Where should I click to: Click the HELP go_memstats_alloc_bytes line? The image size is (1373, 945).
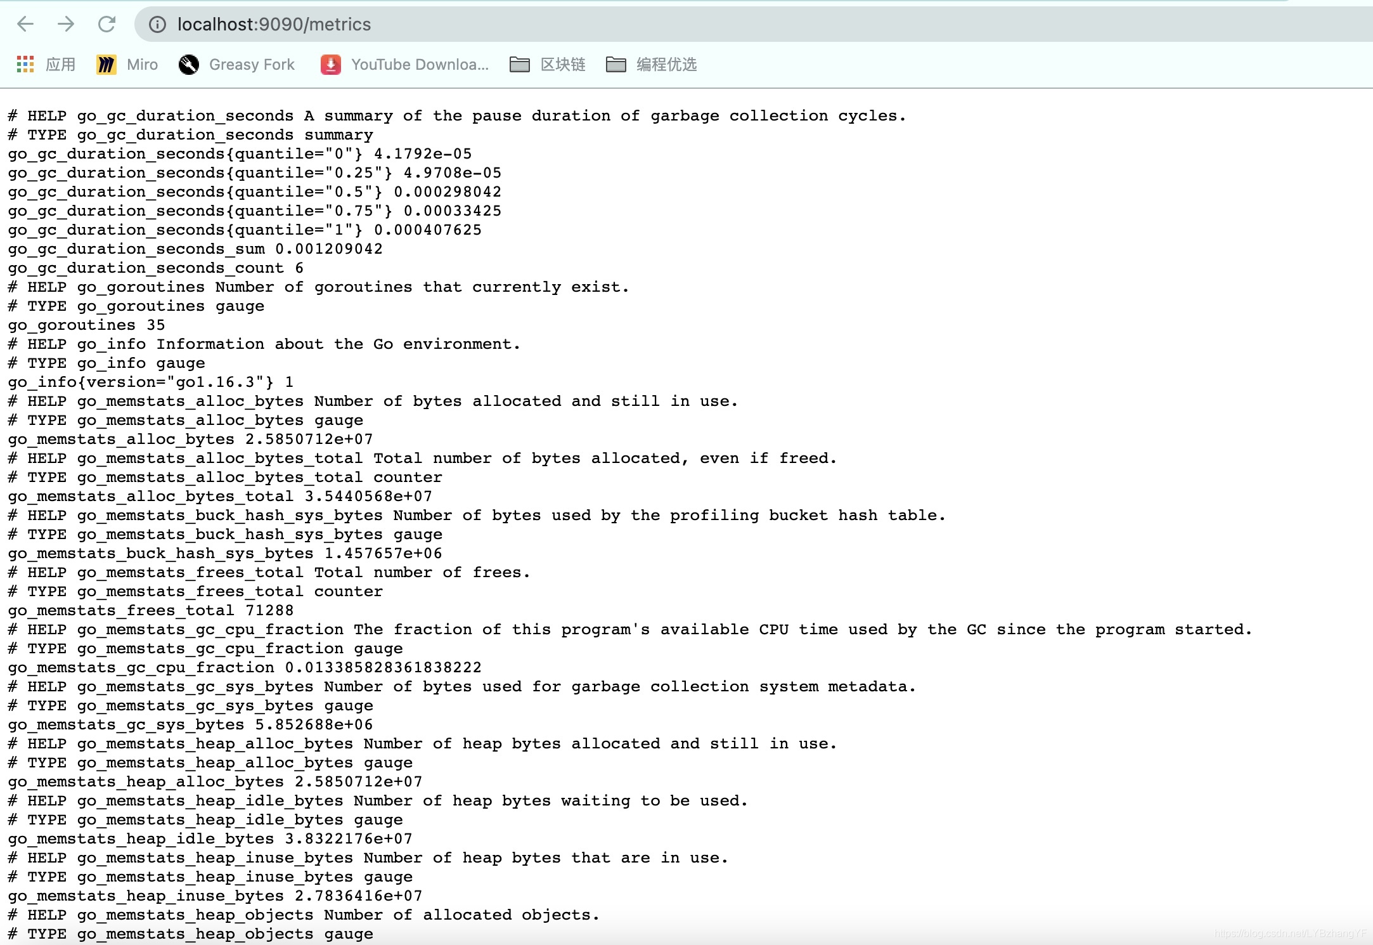click(x=373, y=401)
